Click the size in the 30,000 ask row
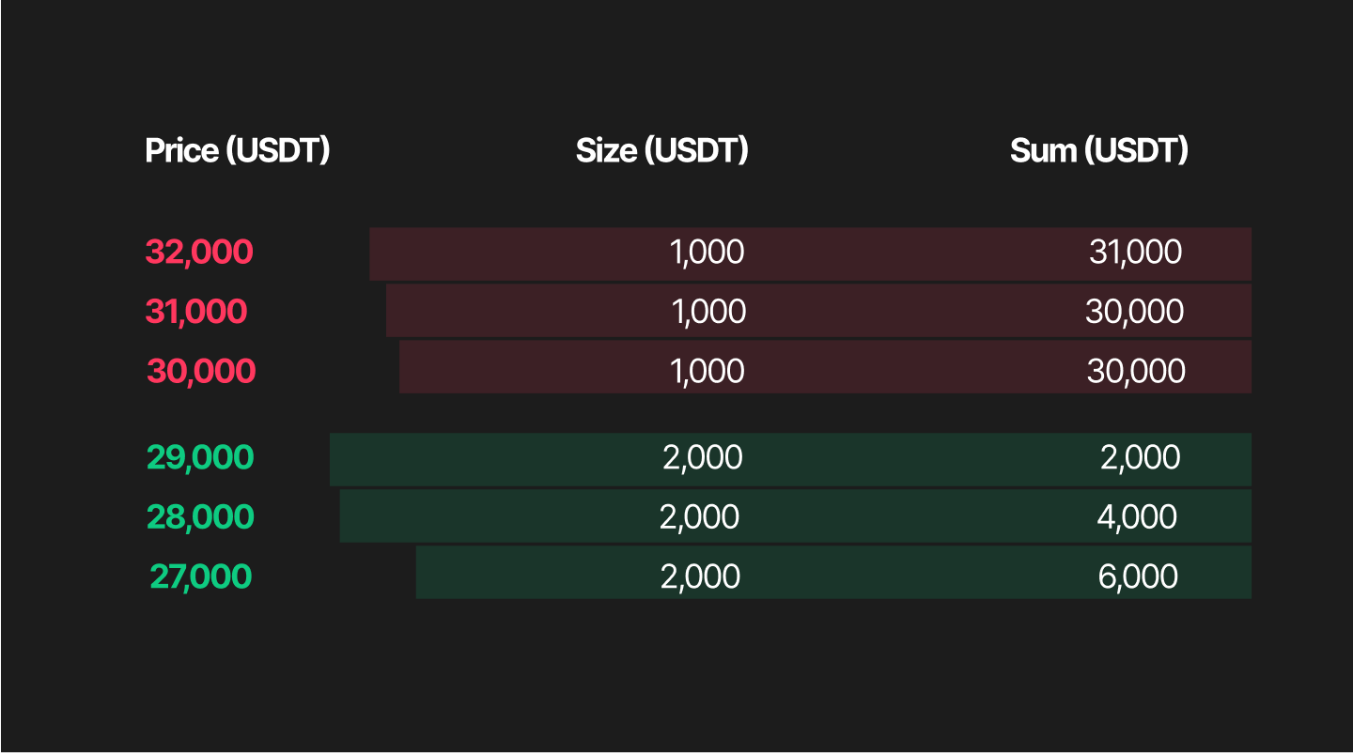This screenshot has height=753, width=1353. click(708, 372)
